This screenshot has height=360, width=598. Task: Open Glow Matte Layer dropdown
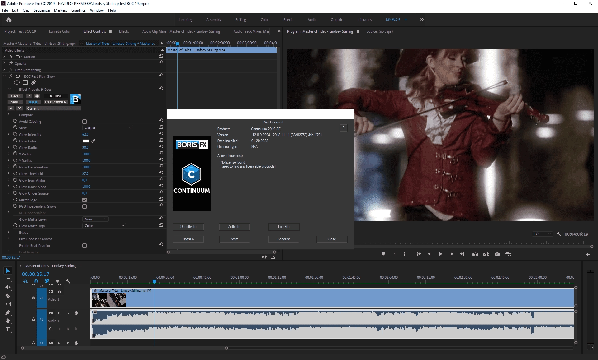95,219
